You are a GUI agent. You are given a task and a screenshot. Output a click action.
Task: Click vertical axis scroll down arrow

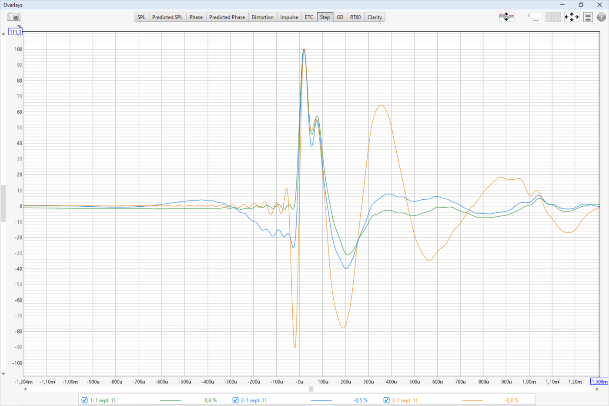pos(3,374)
